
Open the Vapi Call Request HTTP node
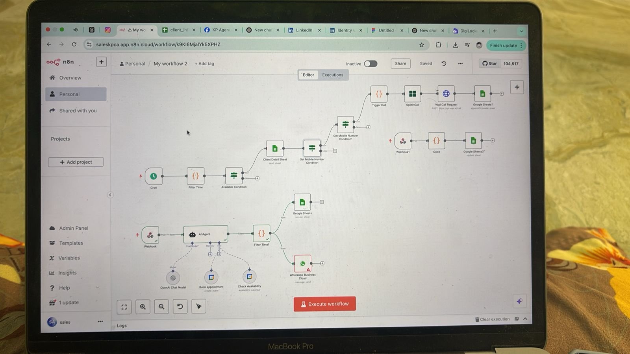[x=446, y=94]
